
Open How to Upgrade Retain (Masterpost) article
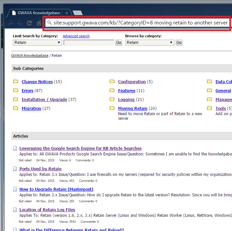[56, 189]
